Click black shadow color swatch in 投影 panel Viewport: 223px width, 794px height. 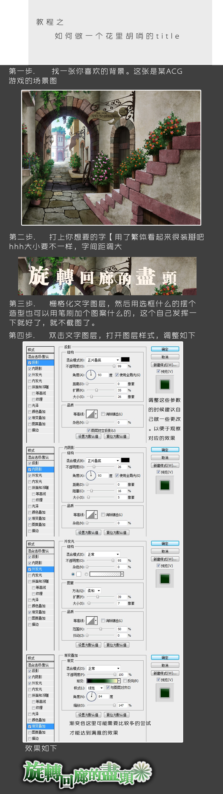tap(125, 359)
